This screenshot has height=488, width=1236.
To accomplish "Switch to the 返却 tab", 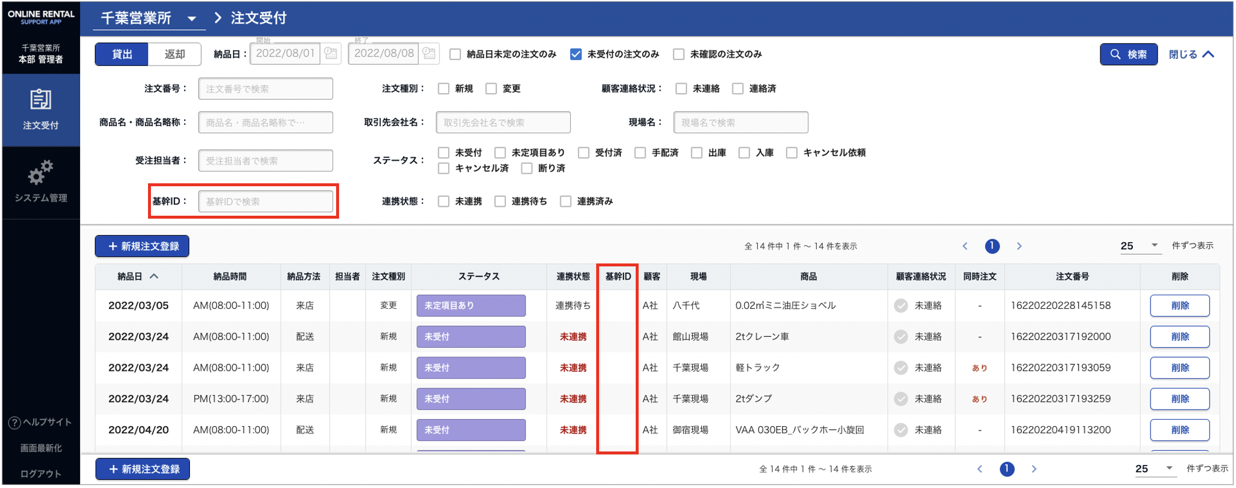I will (175, 54).
